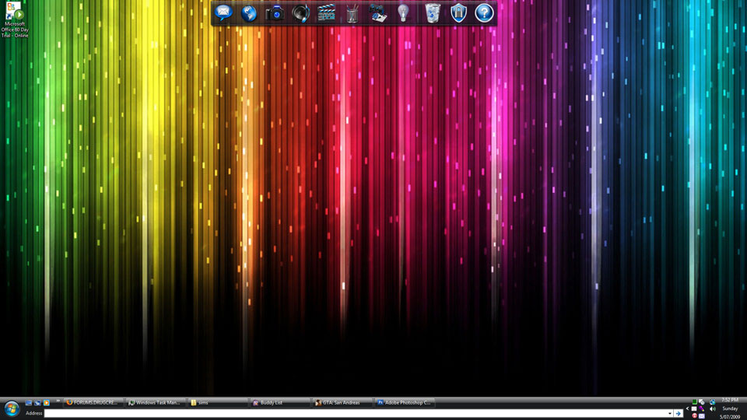747x420 pixels.
Task: Open the Recycle Bin in the dock
Action: (432, 12)
